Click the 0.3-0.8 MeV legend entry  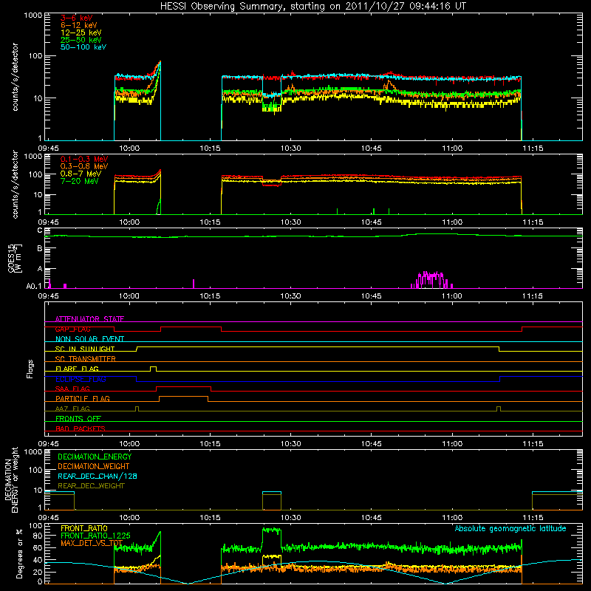click(84, 166)
